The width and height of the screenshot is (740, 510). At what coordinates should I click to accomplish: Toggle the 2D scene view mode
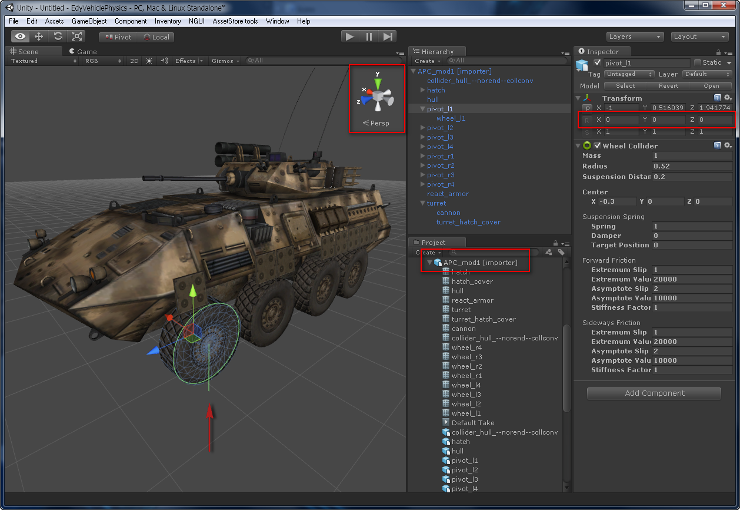coord(134,61)
